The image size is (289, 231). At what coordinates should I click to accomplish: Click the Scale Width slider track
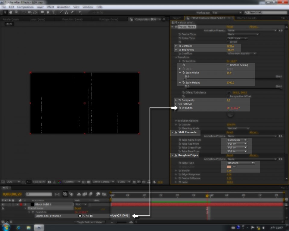tap(232, 79)
